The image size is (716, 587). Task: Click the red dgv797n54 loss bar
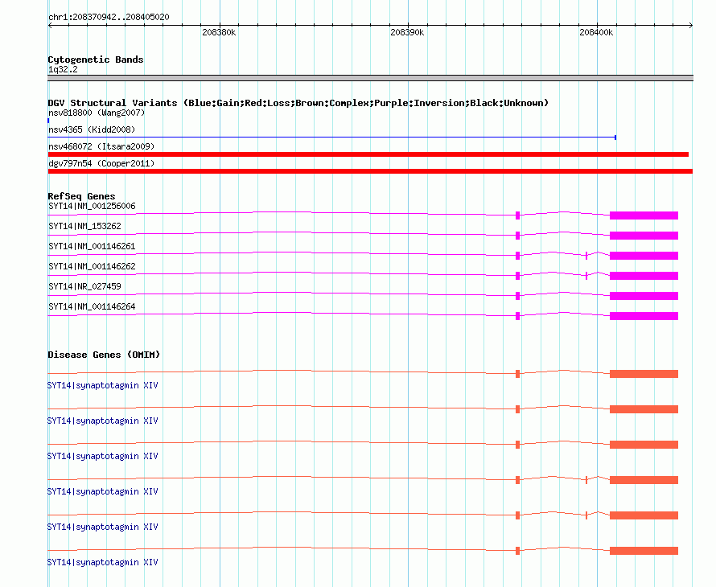pyautogui.click(x=370, y=171)
